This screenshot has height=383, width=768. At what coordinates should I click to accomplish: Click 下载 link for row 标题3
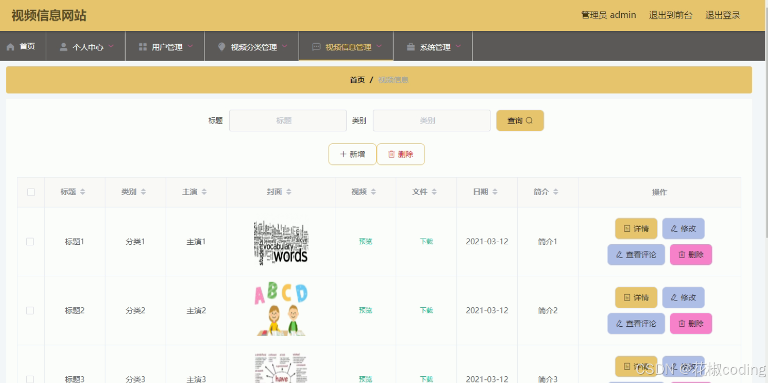pos(426,379)
